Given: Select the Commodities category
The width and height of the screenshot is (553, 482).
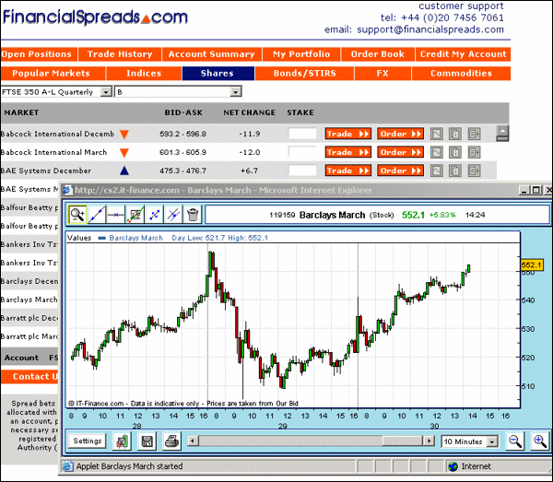Looking at the screenshot, I should tap(462, 74).
